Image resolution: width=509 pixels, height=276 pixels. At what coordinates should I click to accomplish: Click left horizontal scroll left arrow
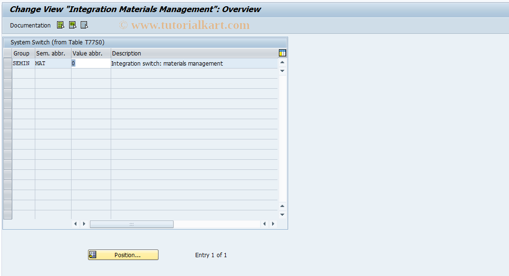pos(75,224)
